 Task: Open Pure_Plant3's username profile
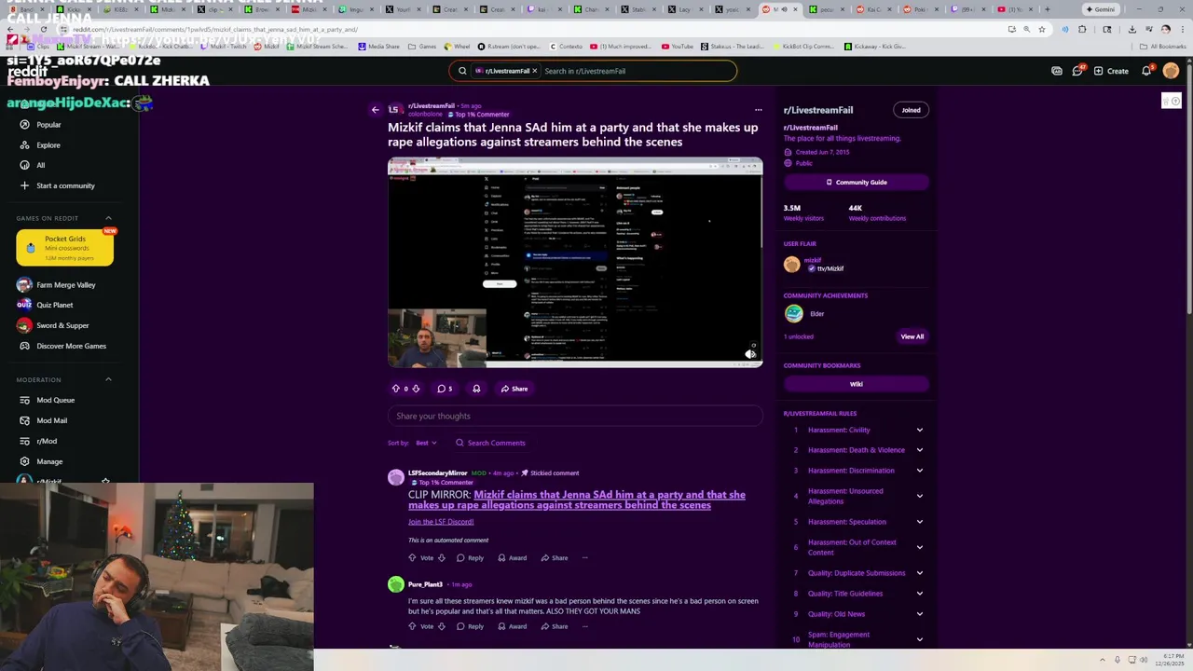[425, 584]
